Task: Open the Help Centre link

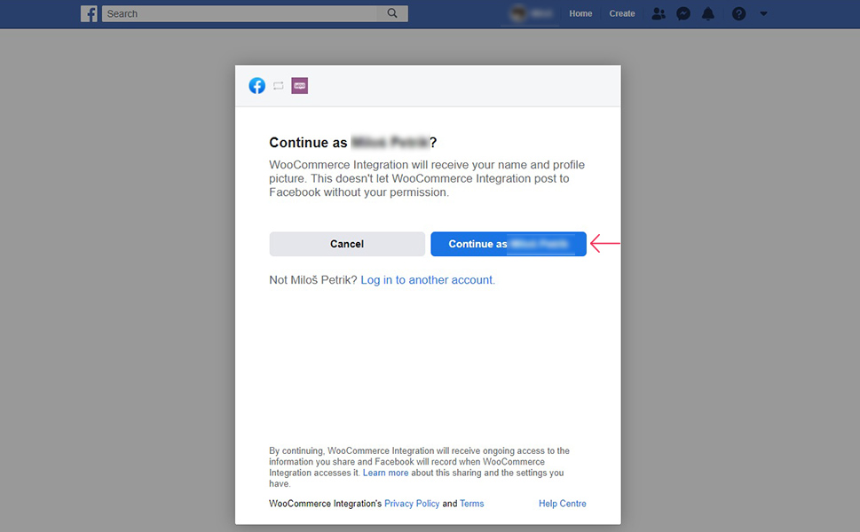Action: point(562,504)
